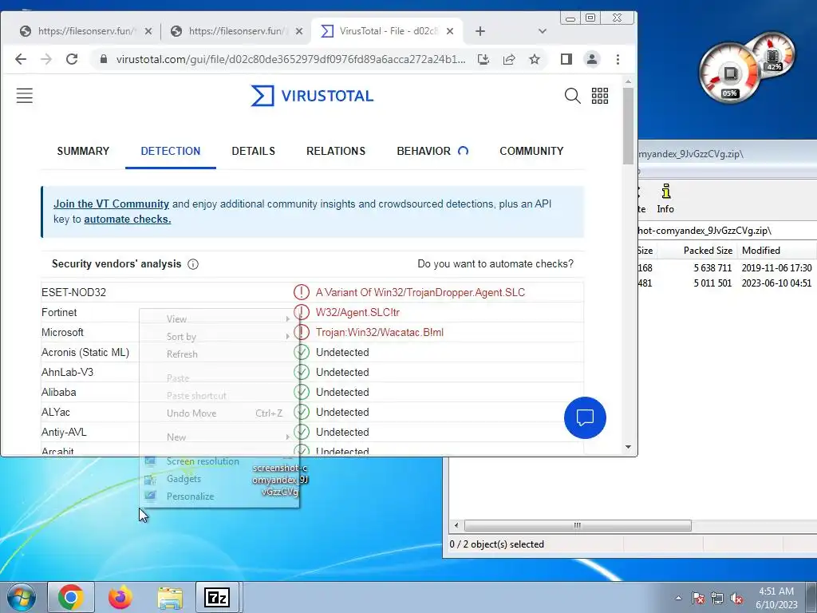Open 7-Zip from the taskbar
817x613 pixels.
pos(217,597)
